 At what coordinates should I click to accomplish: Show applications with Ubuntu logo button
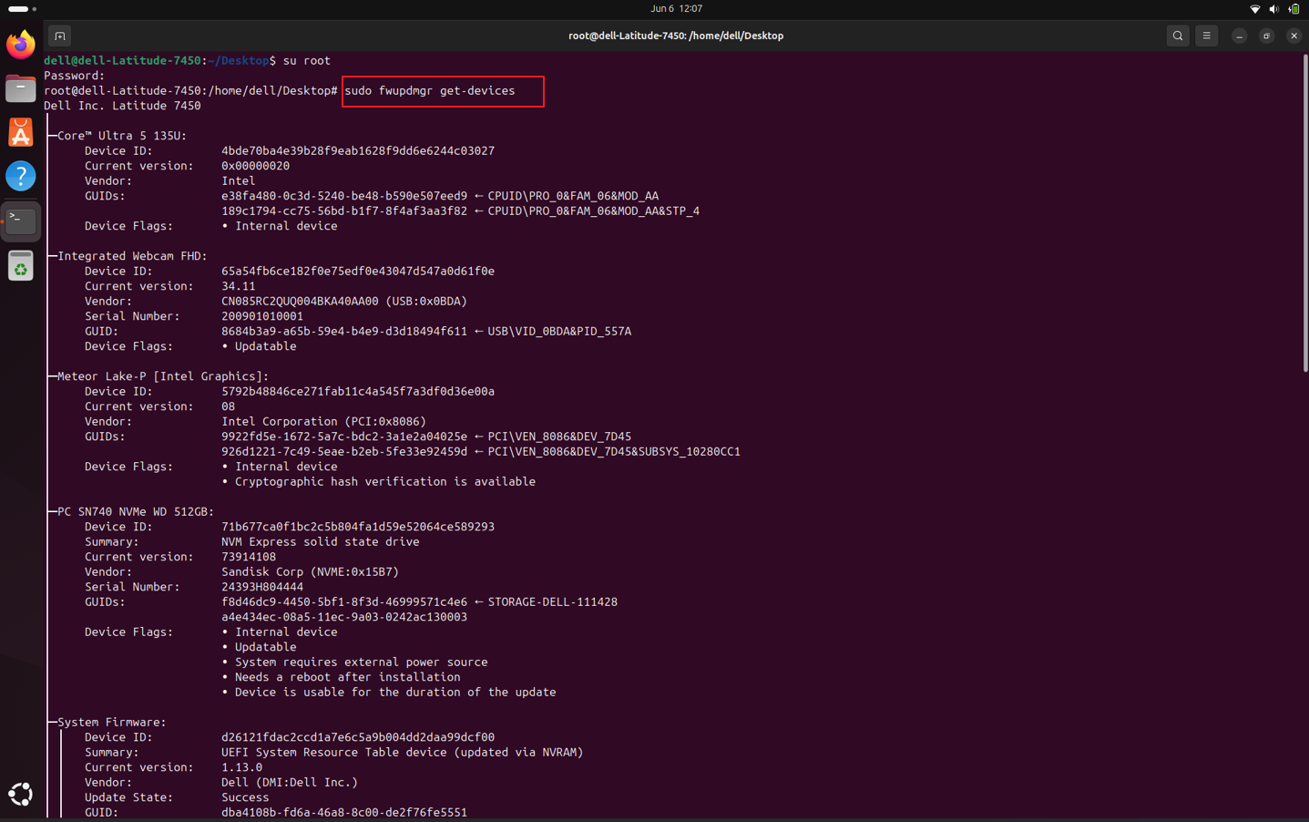click(x=20, y=795)
